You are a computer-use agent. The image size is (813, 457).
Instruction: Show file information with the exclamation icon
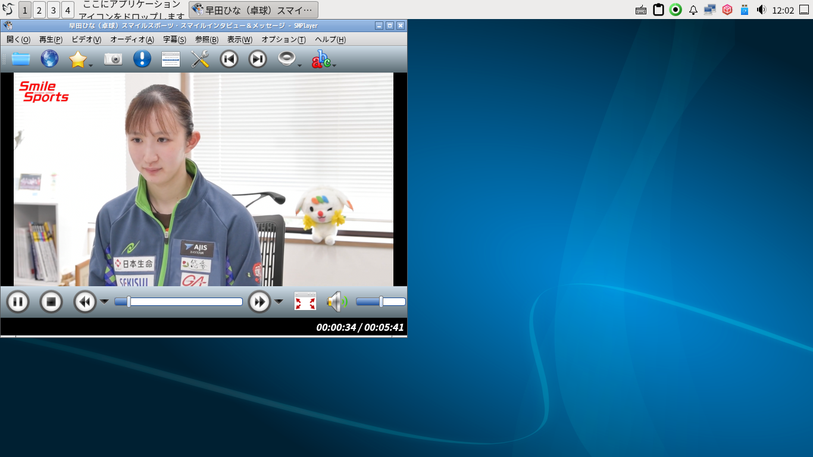pos(142,59)
